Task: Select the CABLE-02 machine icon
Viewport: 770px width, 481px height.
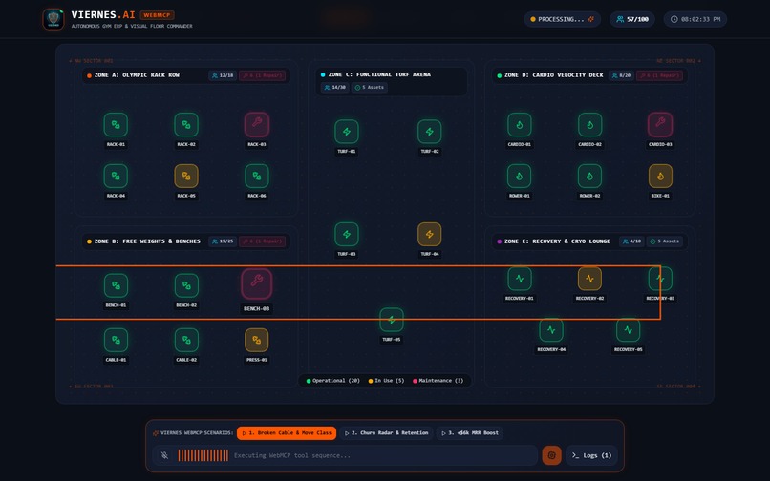Action: [186, 340]
